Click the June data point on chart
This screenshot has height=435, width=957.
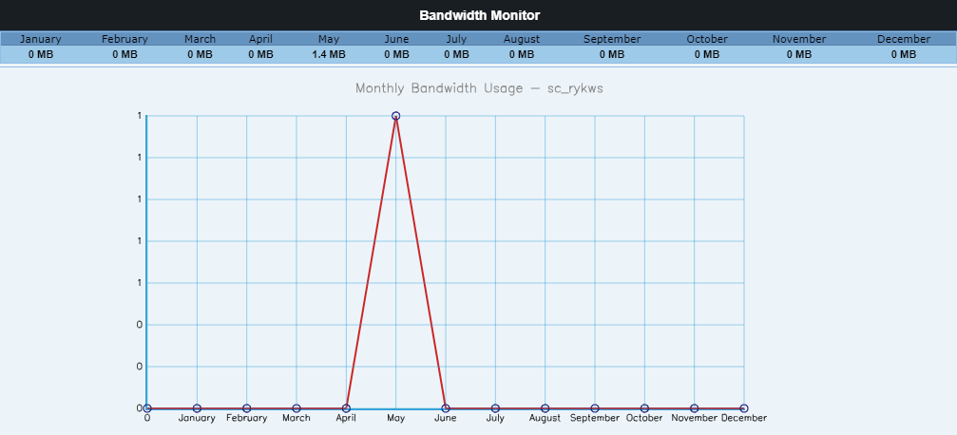click(446, 408)
